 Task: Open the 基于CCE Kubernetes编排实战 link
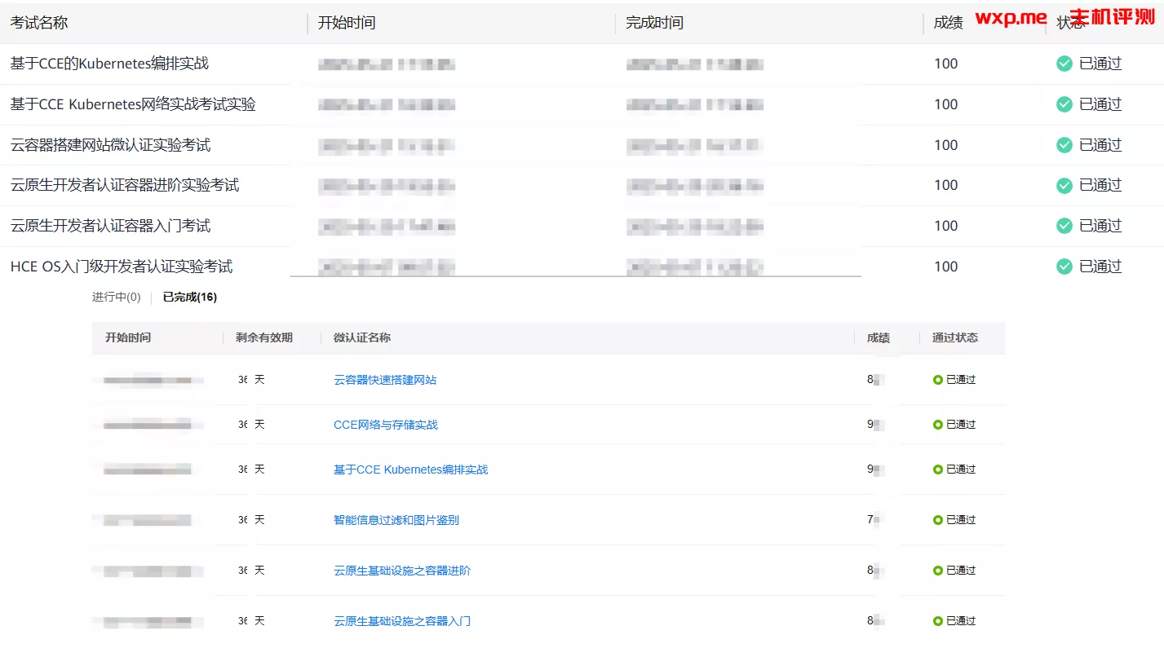[410, 469]
